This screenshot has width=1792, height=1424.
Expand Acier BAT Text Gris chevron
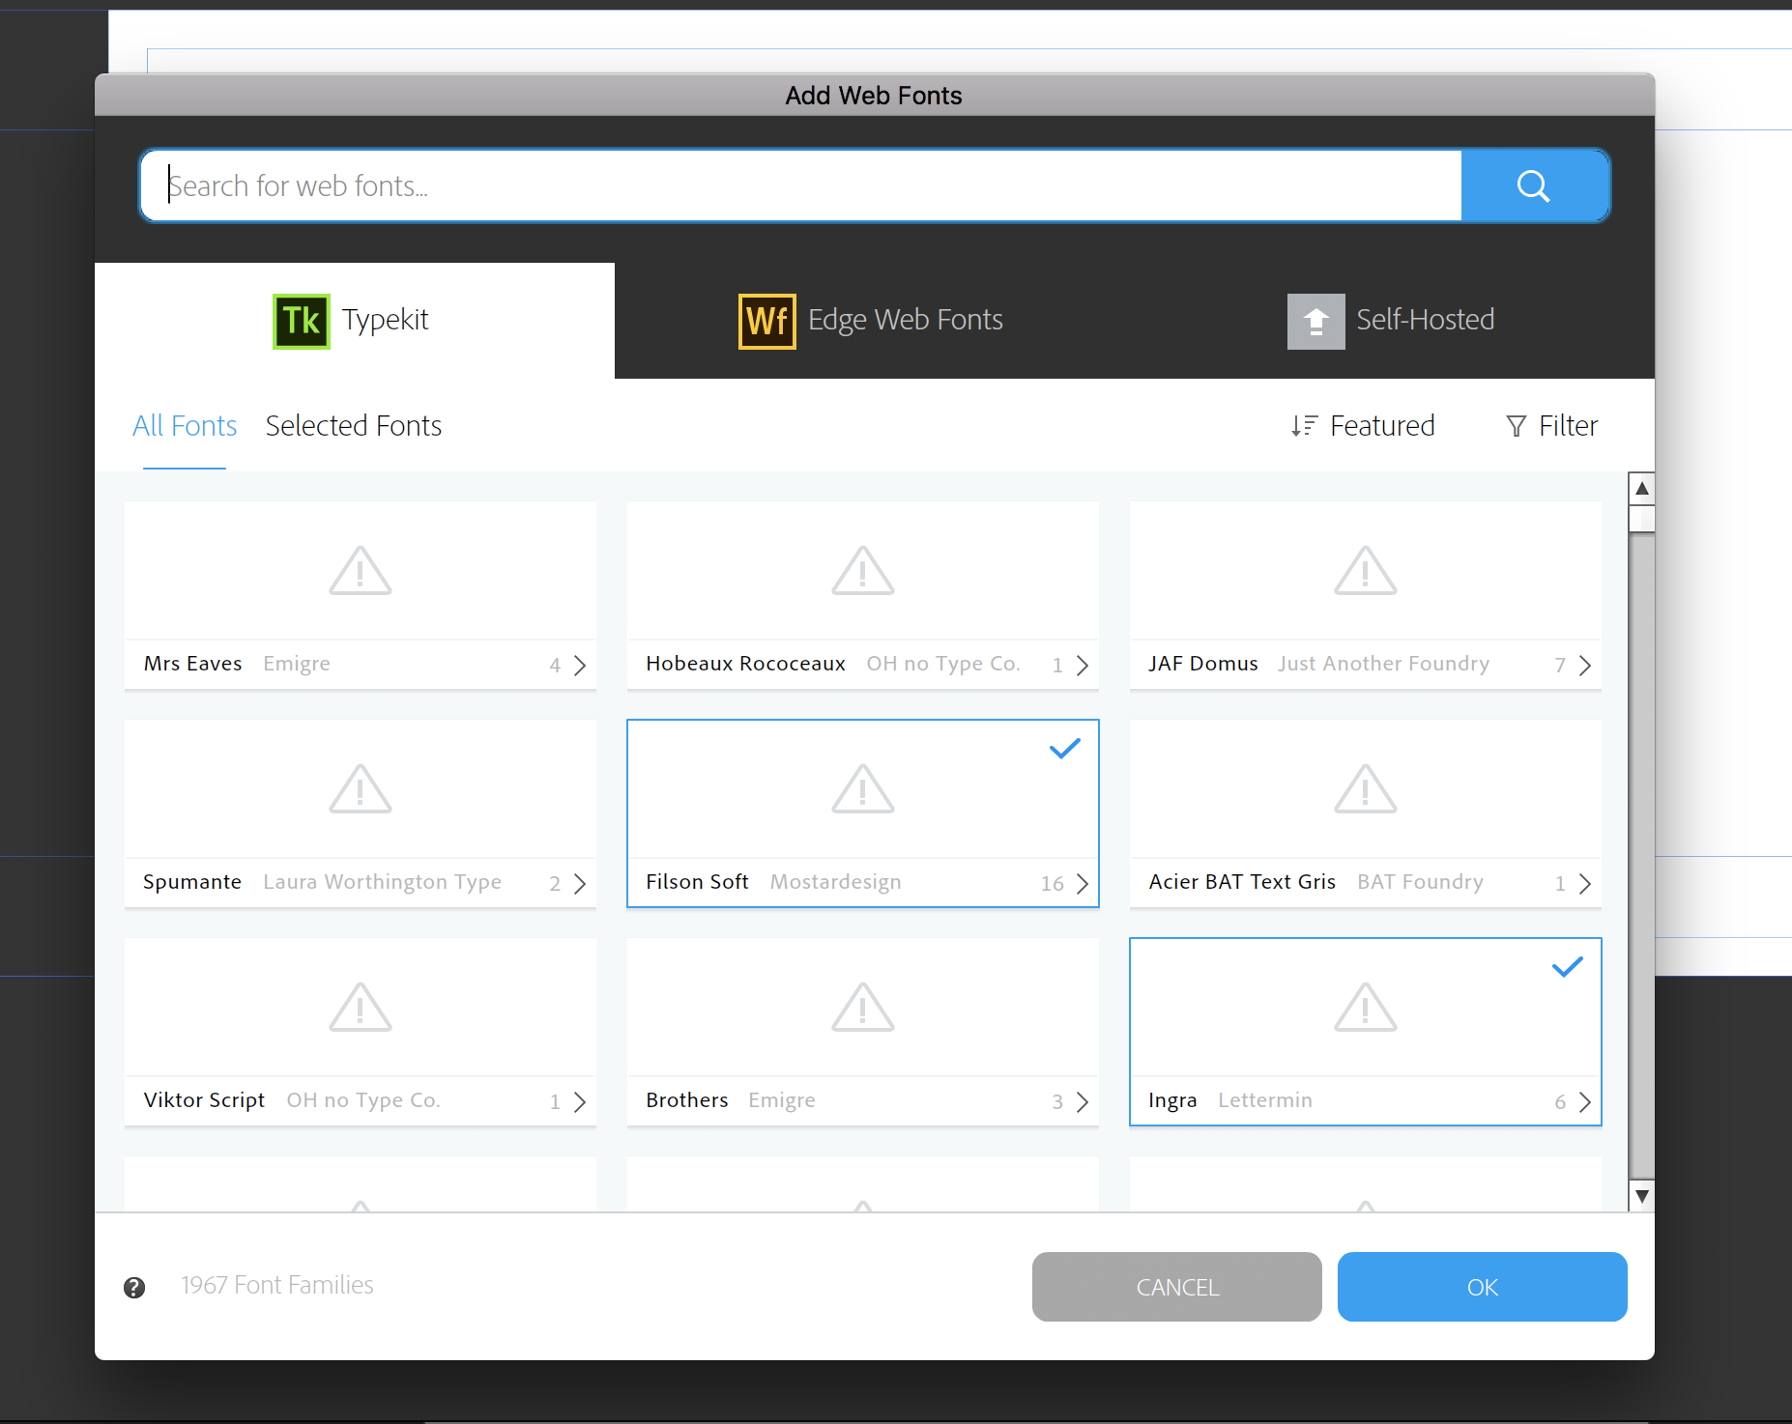(1585, 883)
